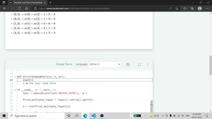Add this page to favorites
The image size is (212, 119).
[x=177, y=9]
